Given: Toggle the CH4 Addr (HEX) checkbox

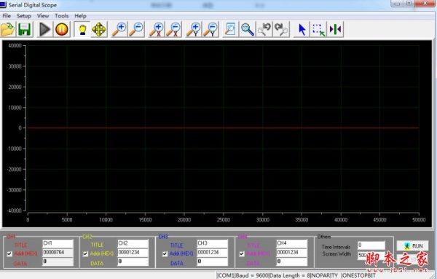Looking at the screenshot, I should point(242,254).
